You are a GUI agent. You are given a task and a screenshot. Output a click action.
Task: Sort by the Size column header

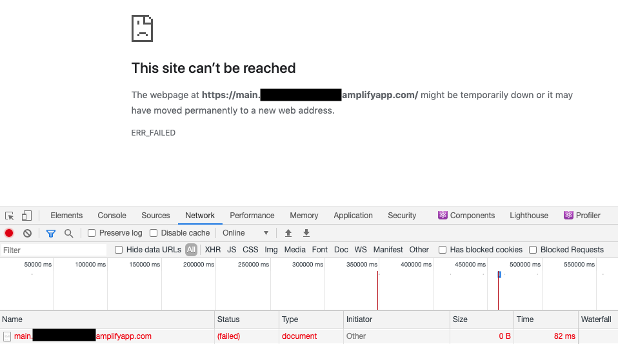coord(482,319)
